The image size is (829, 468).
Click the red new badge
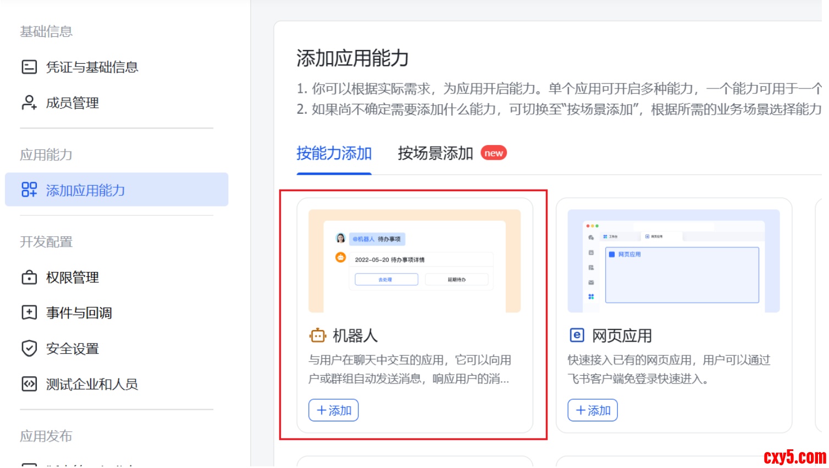coord(494,153)
